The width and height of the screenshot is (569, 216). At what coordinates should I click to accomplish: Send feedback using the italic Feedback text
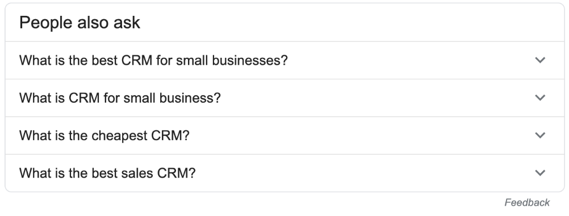click(527, 202)
